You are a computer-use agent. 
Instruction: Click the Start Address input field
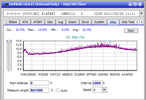point(39,83)
